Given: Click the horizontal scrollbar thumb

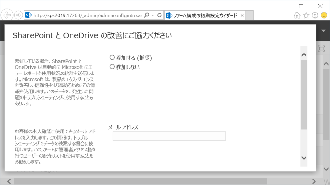Looking at the screenshot, I should [x=141, y=181].
